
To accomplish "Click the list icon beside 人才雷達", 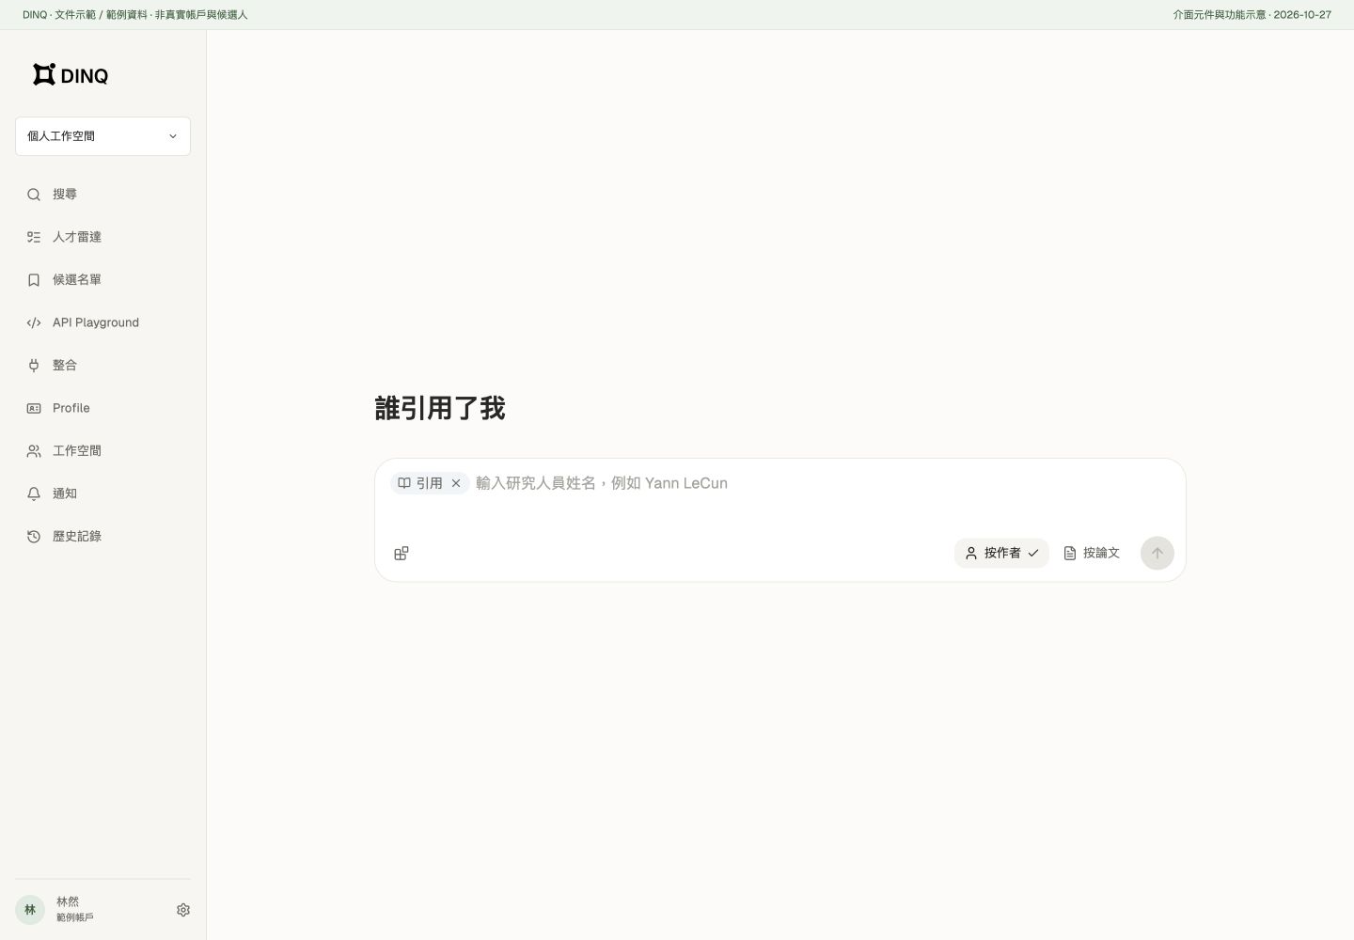I will click(34, 237).
